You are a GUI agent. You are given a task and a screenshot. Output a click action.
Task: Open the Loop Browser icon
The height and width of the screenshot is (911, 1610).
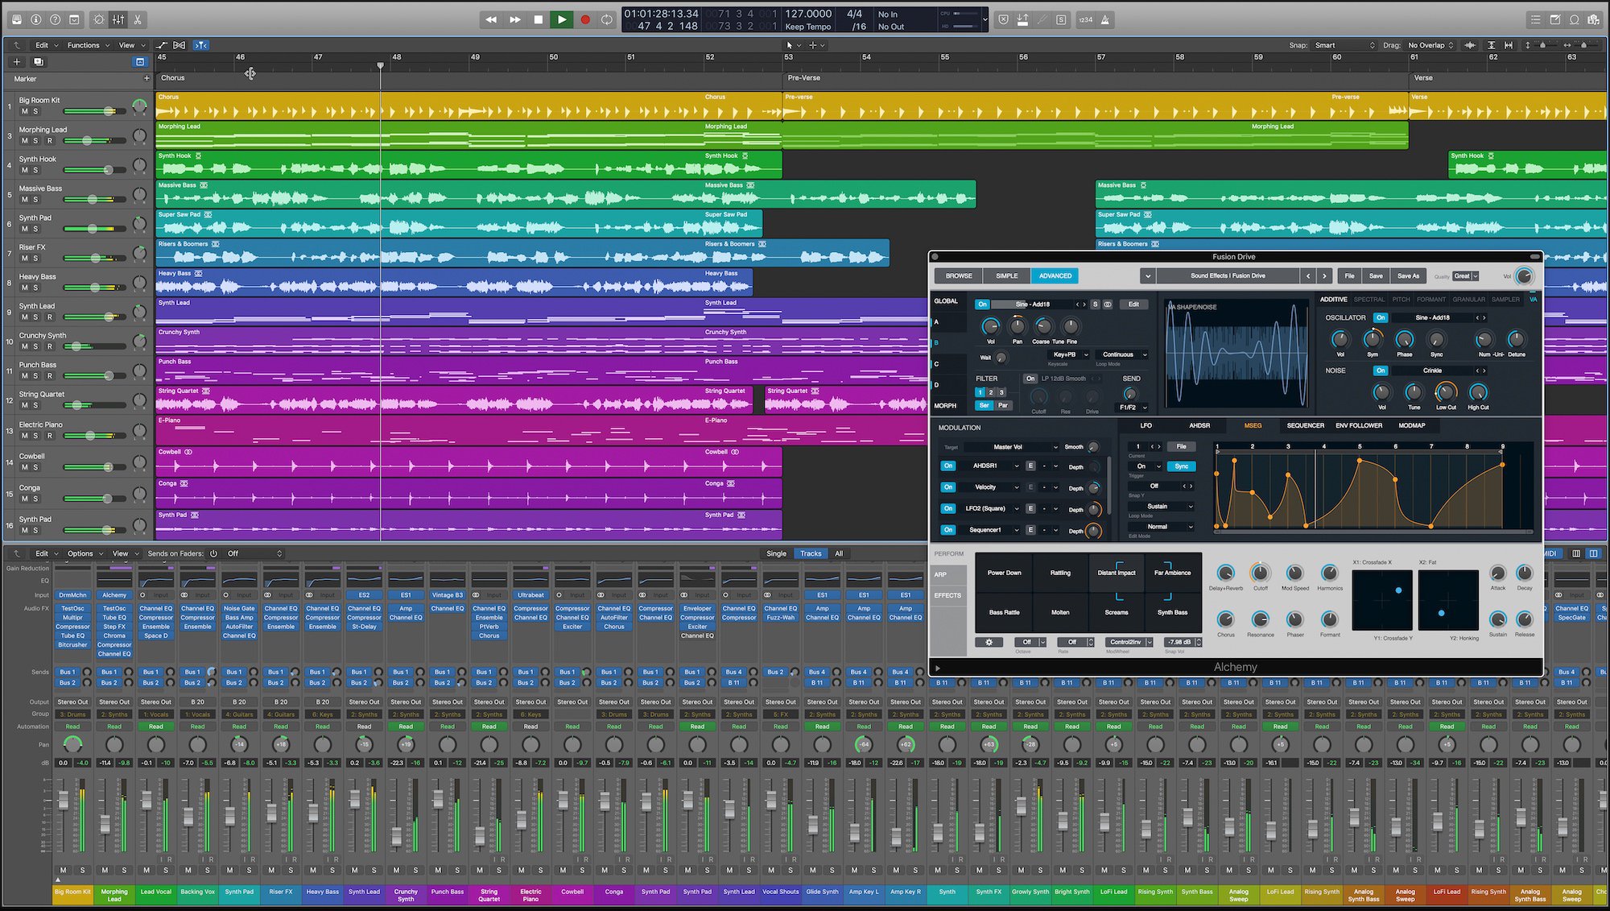point(1575,19)
